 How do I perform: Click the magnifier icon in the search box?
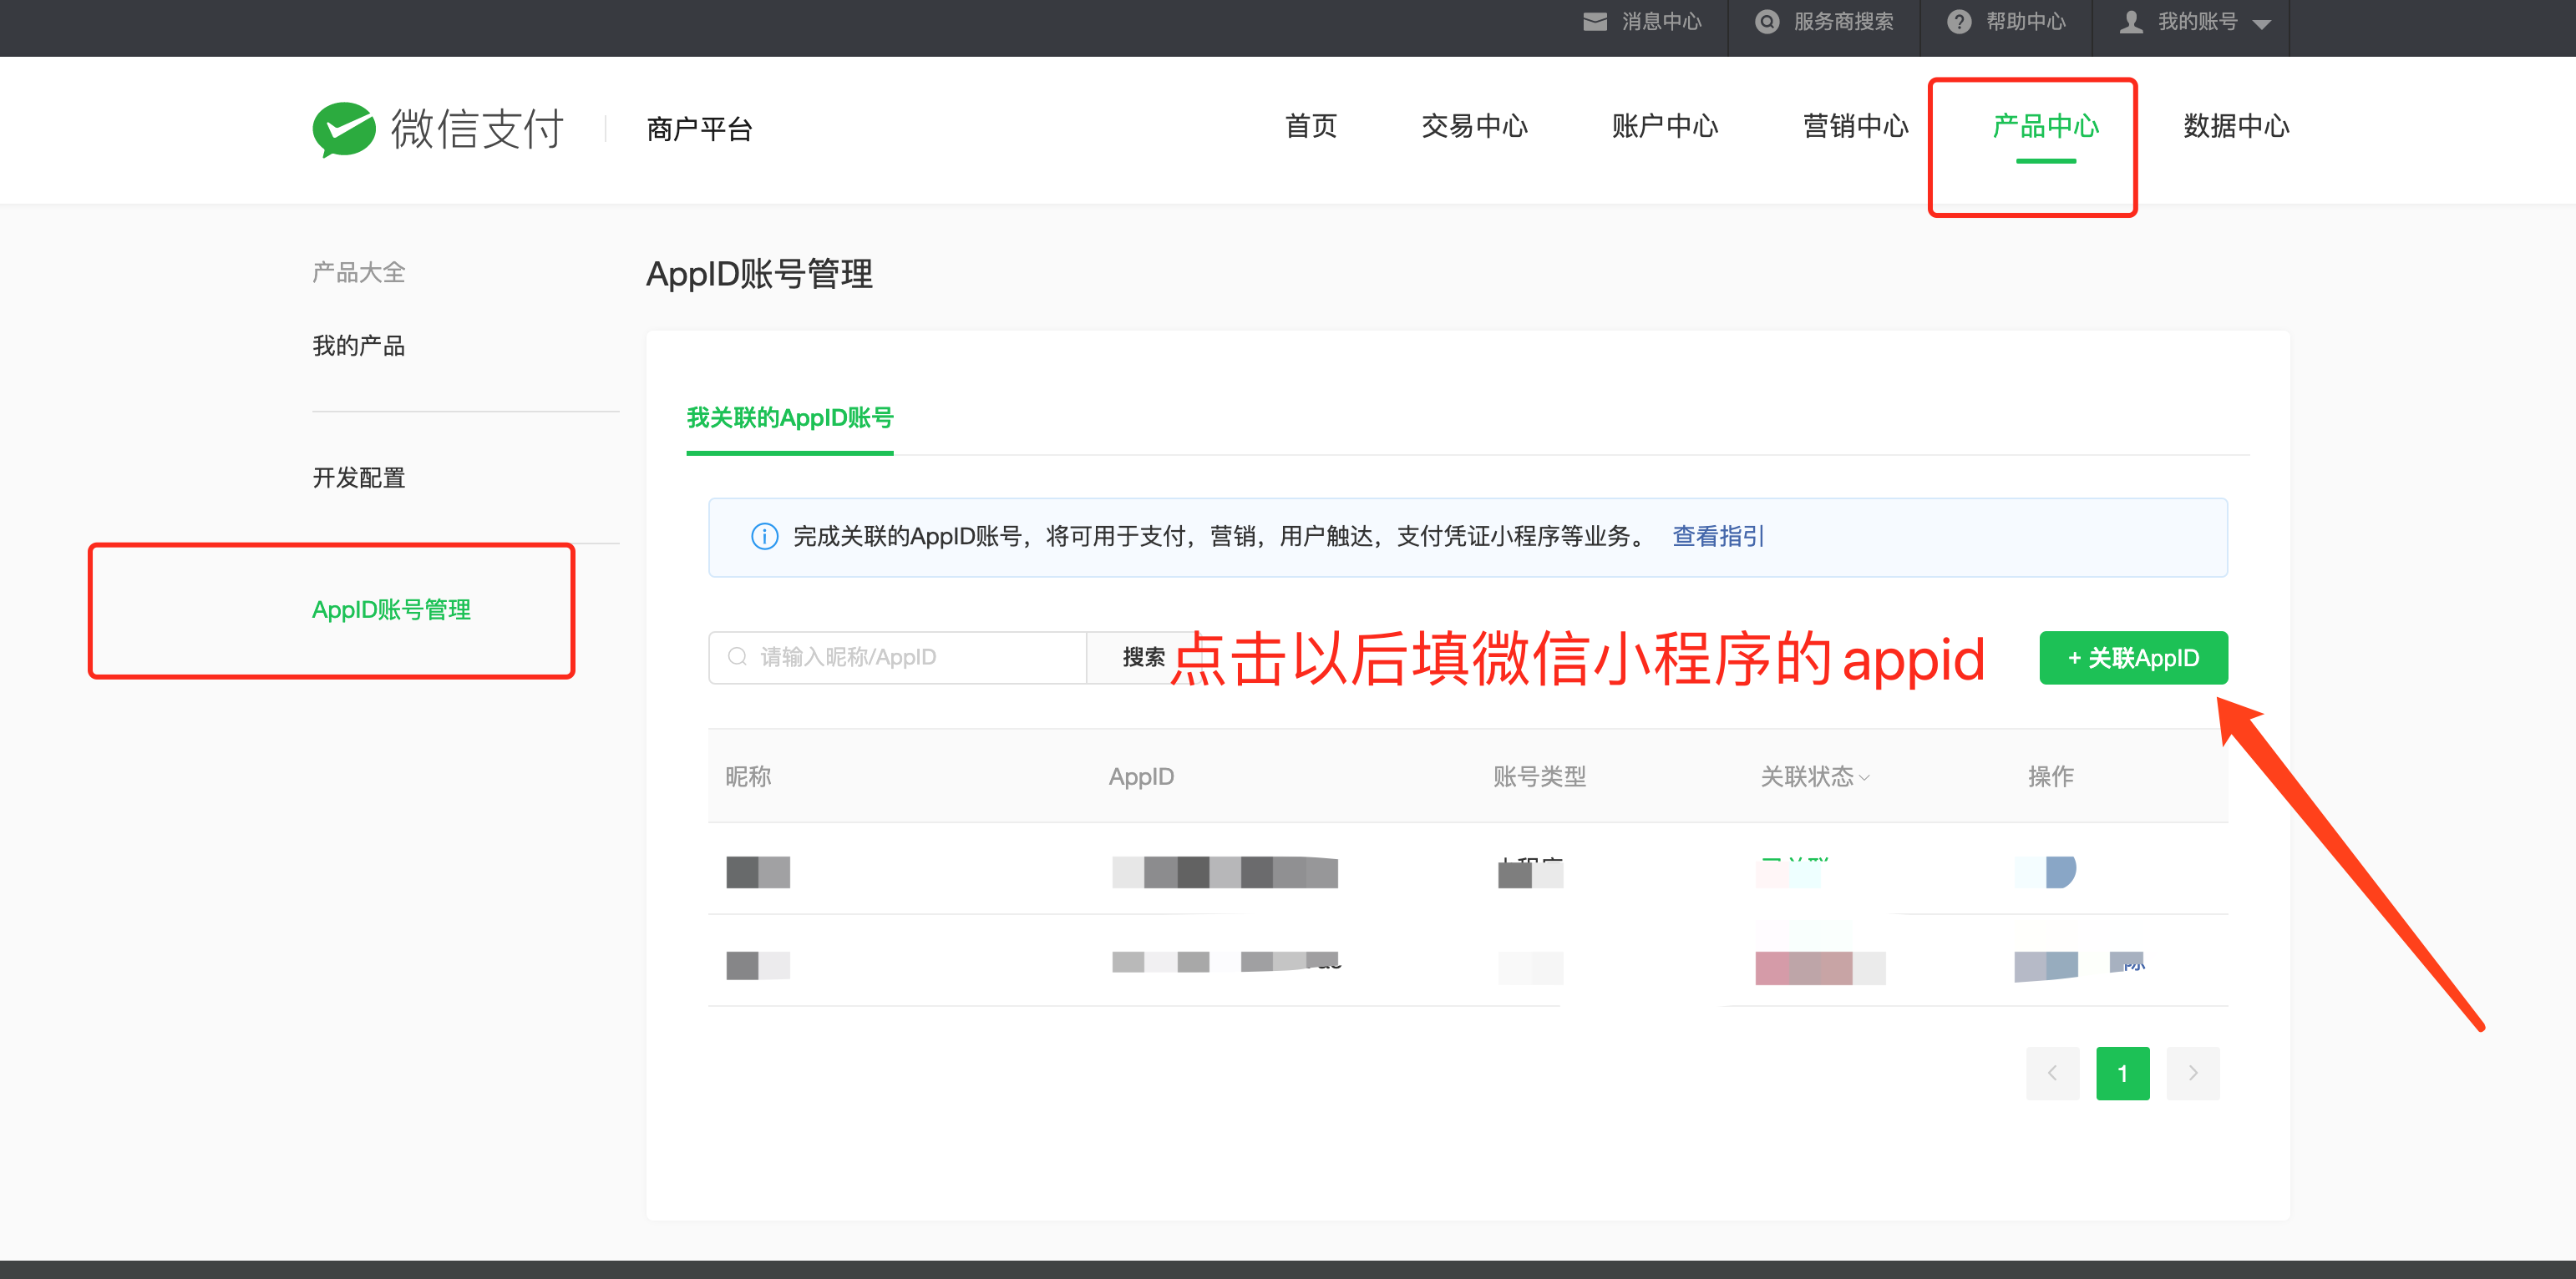[738, 656]
